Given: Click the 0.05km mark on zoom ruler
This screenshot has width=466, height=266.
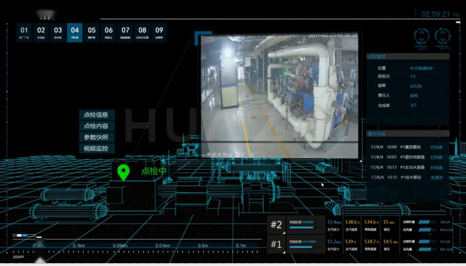Looking at the screenshot, I should coord(120,245).
